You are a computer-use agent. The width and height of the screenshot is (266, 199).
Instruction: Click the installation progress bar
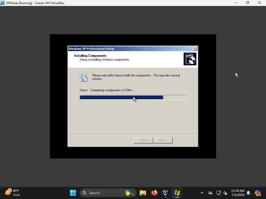[133, 97]
